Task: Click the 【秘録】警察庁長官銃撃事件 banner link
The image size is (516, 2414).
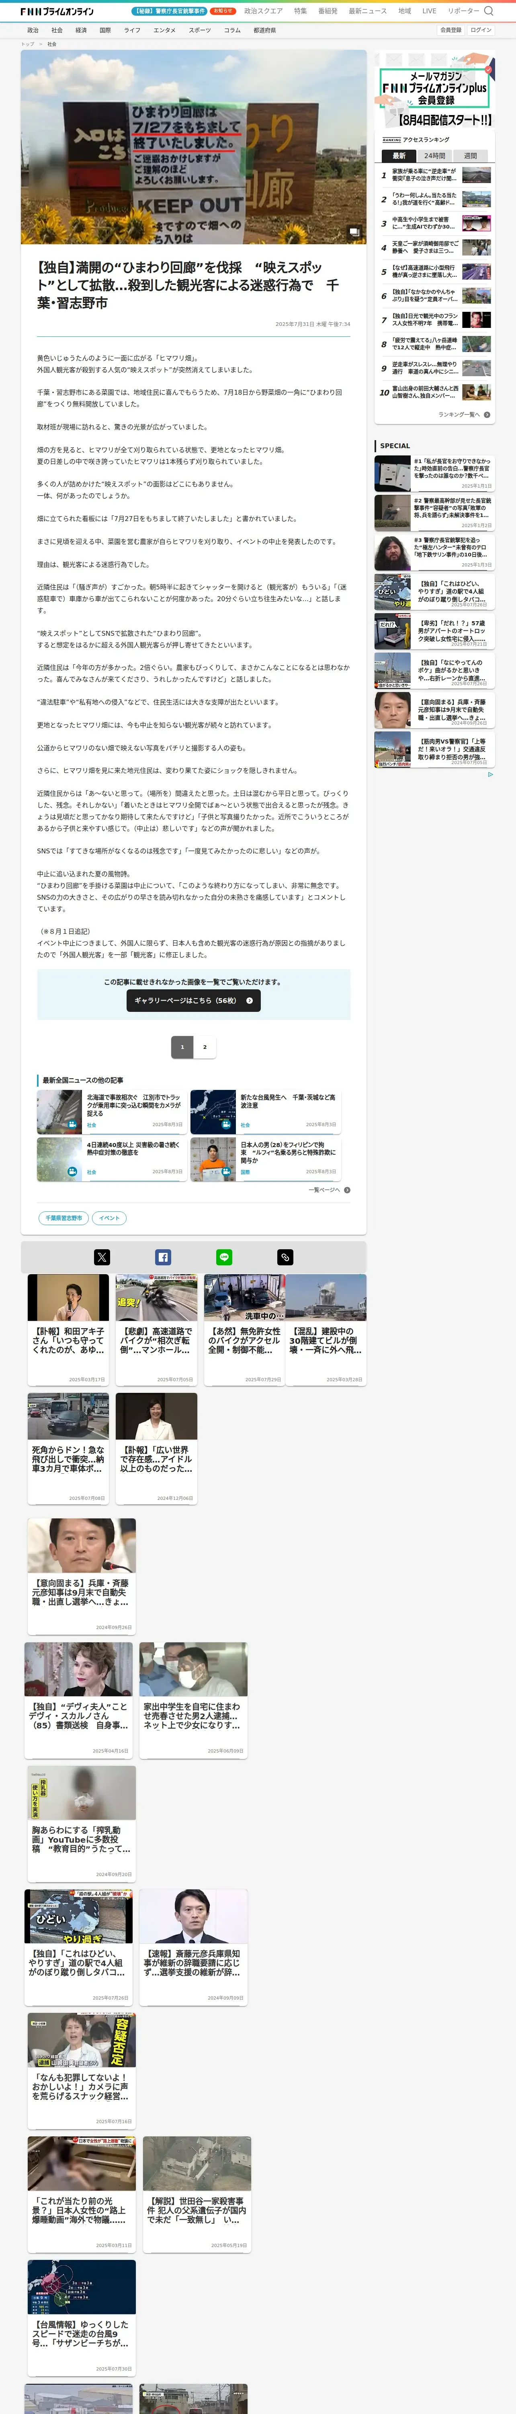Action: tap(170, 11)
